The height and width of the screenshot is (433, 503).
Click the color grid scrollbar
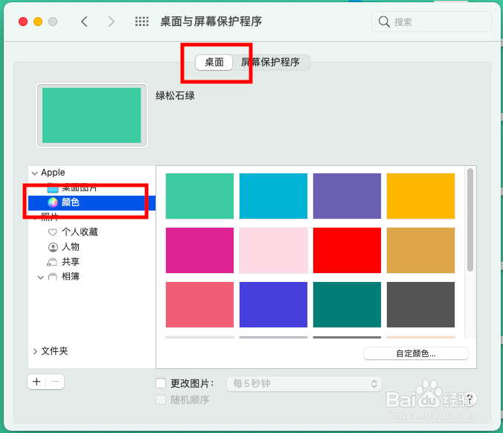[470, 219]
